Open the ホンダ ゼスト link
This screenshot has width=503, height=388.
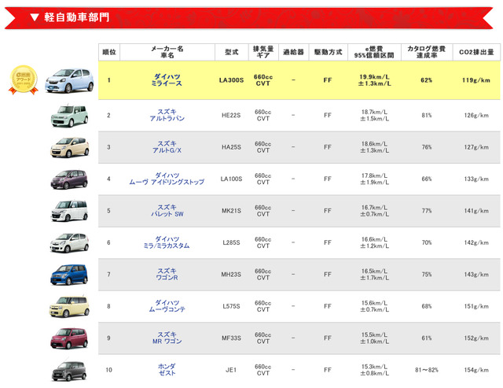pos(167,370)
